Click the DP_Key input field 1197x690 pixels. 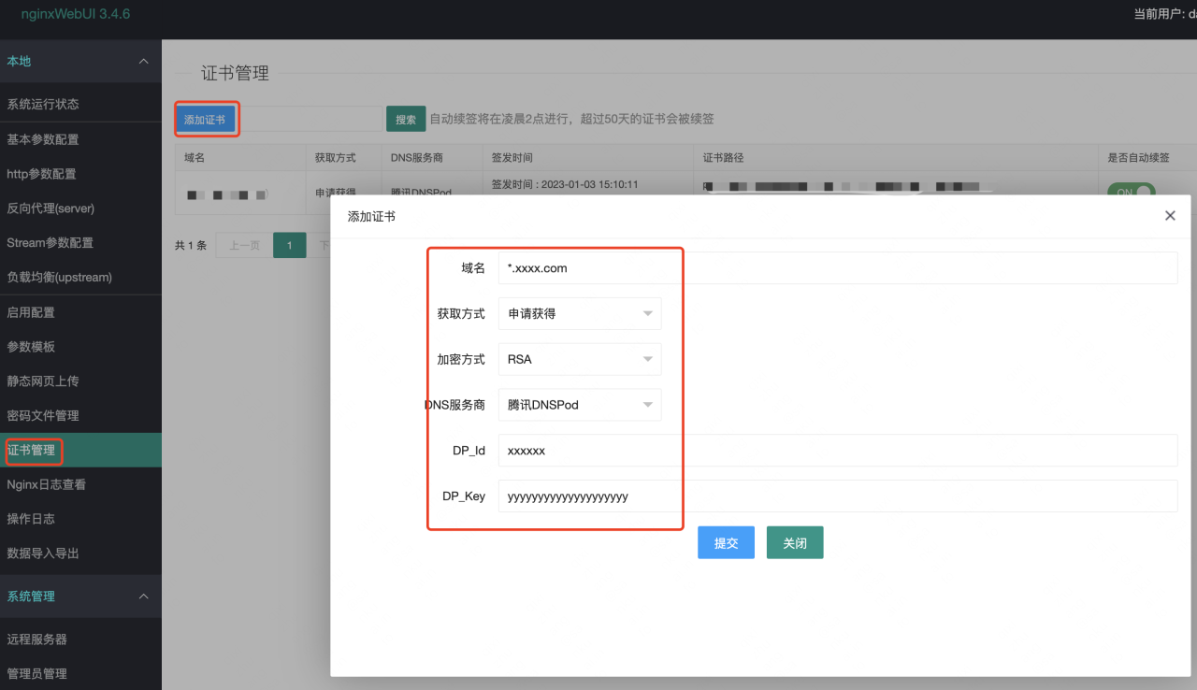(x=837, y=496)
